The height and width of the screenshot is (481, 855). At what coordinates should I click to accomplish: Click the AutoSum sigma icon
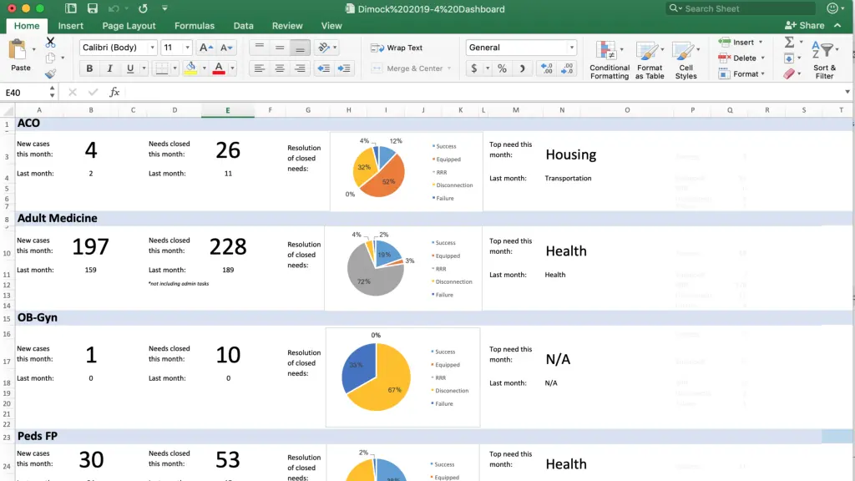point(789,42)
